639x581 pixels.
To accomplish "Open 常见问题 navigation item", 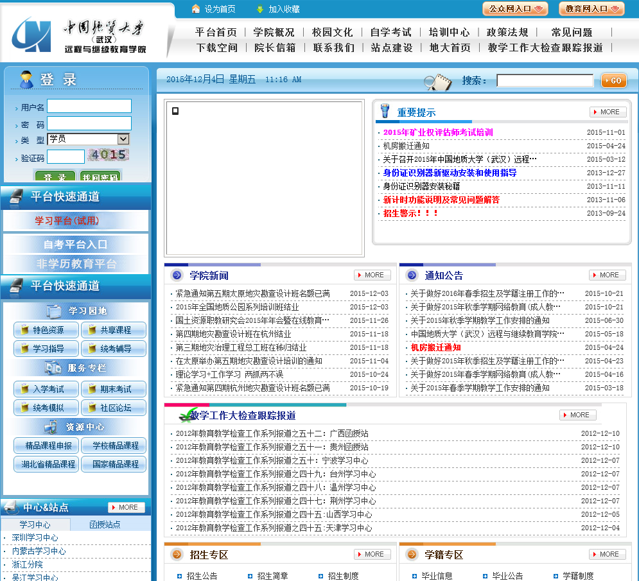I will pos(572,32).
